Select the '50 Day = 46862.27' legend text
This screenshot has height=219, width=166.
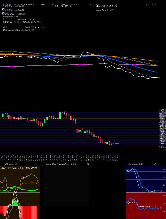tap(15, 10)
